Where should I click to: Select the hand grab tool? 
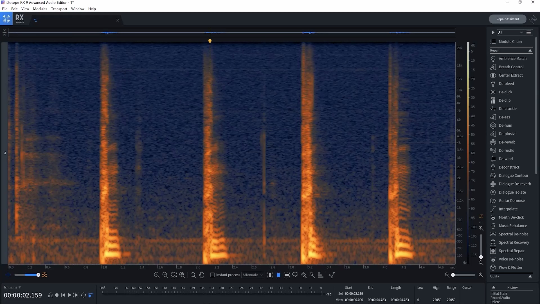tap(202, 275)
